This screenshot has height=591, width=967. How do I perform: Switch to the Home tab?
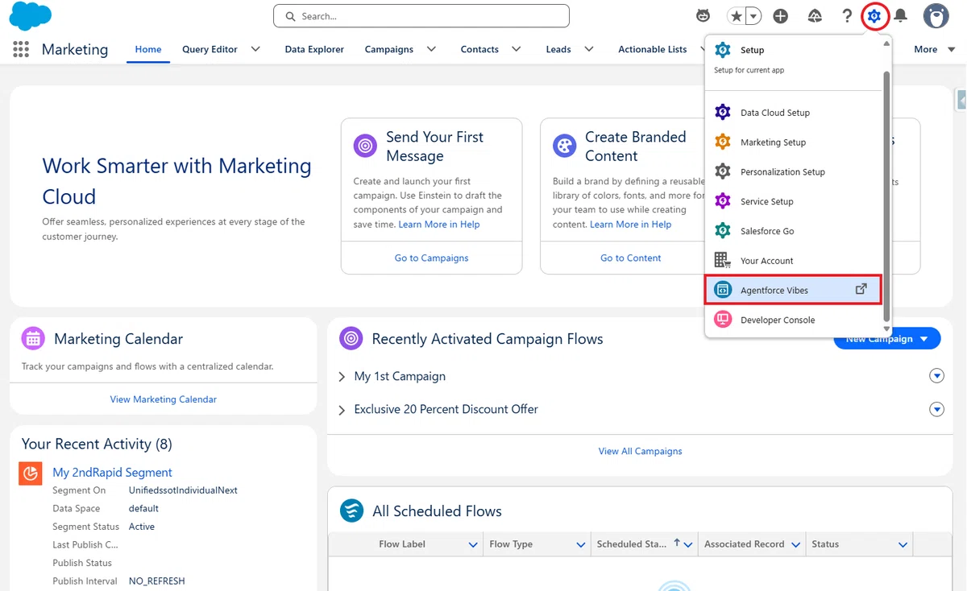[148, 49]
